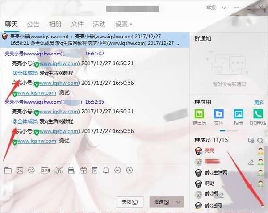The width and height of the screenshot is (268, 213).
Task: Click the avatar of member 啊哒
Action: point(198,184)
